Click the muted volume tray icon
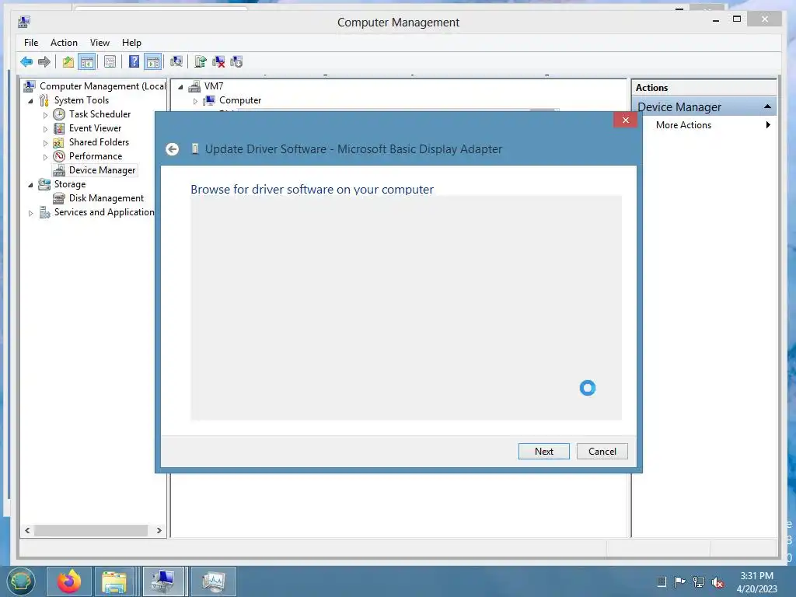Screen dimensions: 796x597 (717, 583)
